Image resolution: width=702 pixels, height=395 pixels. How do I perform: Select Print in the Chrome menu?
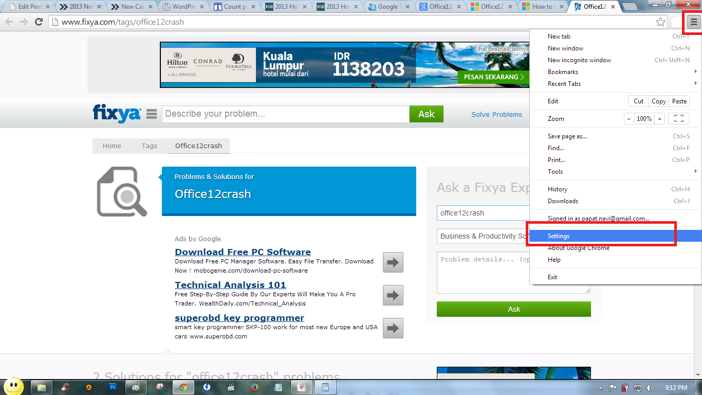[x=616, y=160]
